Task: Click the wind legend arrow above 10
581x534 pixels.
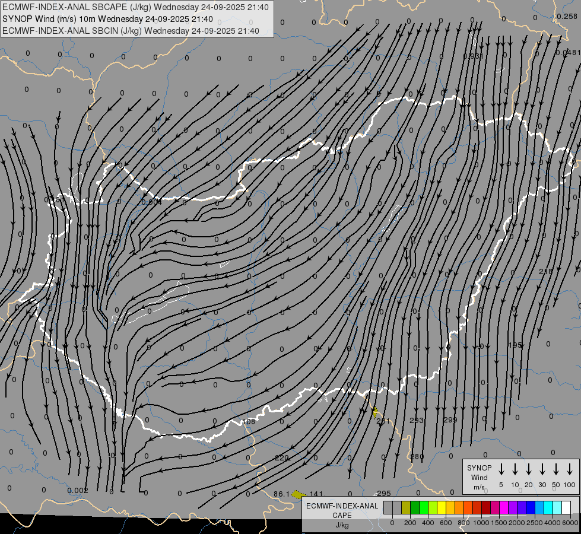Action: pos(515,469)
